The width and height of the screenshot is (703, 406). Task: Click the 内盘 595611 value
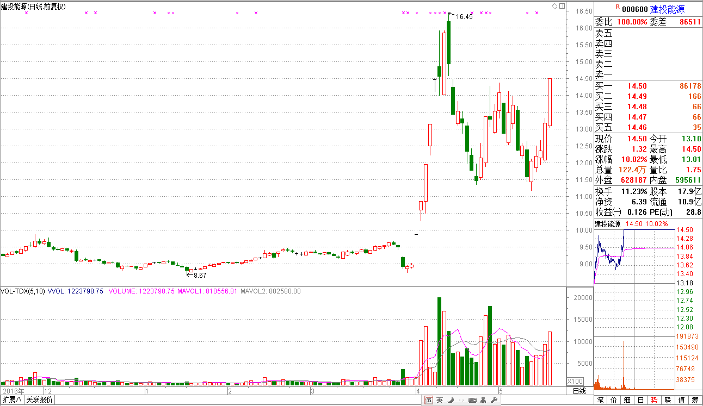pyautogui.click(x=688, y=180)
